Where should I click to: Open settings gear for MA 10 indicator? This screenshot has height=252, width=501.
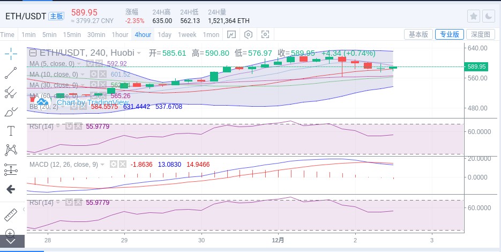(93, 74)
